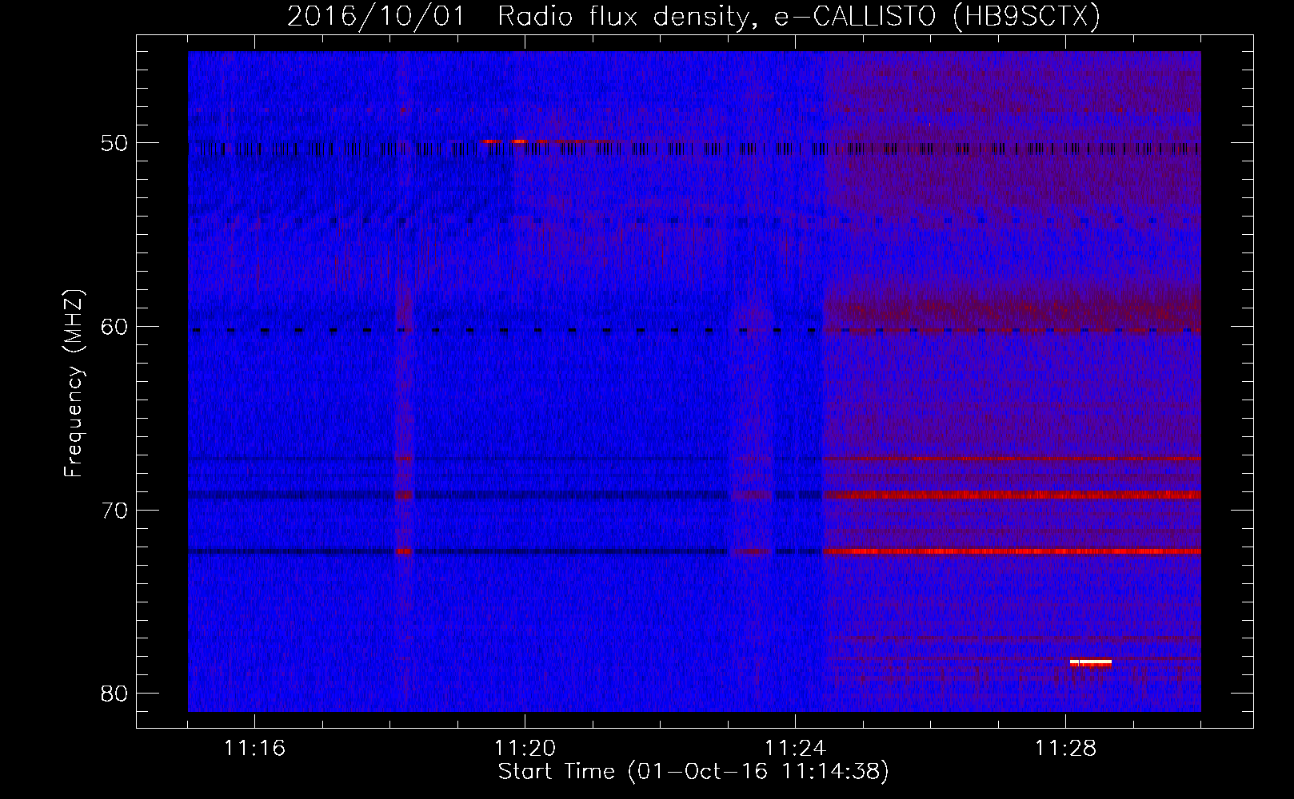Click the 'Start Time (01-Oct-16 11:14:38)' label
This screenshot has height=799, width=1294.
tap(693, 772)
